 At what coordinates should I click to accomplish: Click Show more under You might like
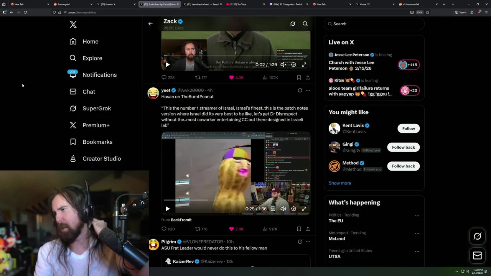339,183
